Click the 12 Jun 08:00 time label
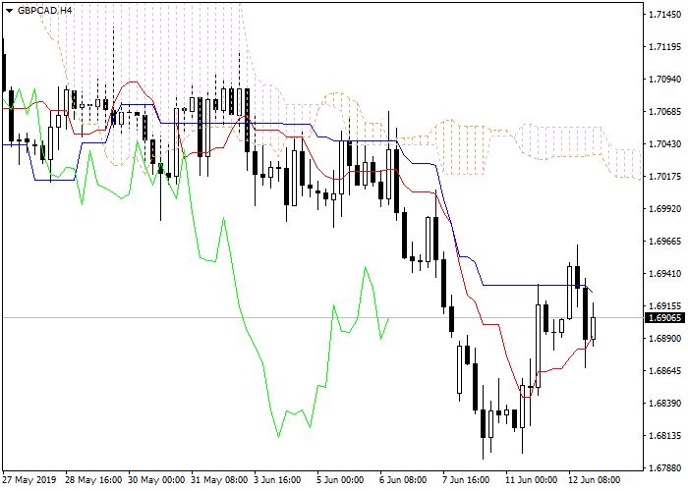 pos(595,480)
